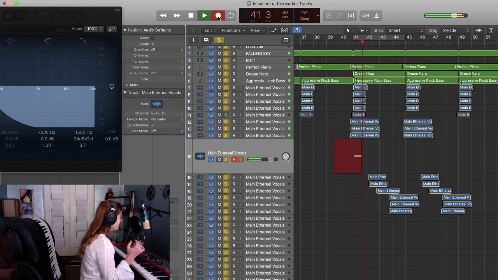Viewport: 498px width, 280px height.
Task: Toggle the Loop checkbox in Region inspector
Action: 153,44
